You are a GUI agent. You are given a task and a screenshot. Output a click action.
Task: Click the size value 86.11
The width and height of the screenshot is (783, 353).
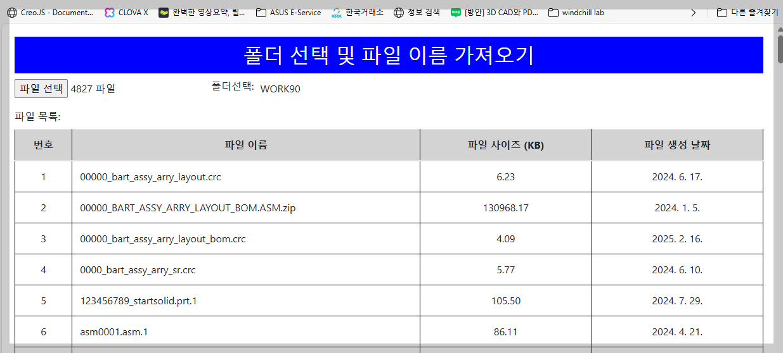pos(506,331)
